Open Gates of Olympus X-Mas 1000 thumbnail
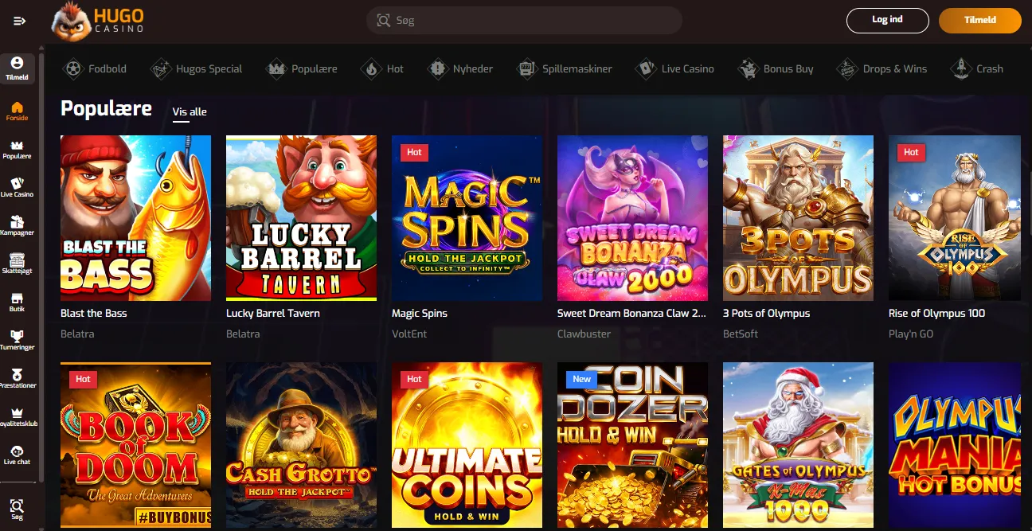1032x531 pixels. click(798, 446)
